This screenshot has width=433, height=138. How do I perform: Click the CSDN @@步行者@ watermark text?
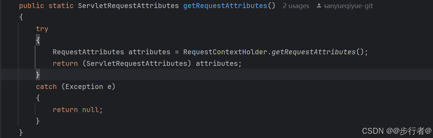(x=397, y=131)
